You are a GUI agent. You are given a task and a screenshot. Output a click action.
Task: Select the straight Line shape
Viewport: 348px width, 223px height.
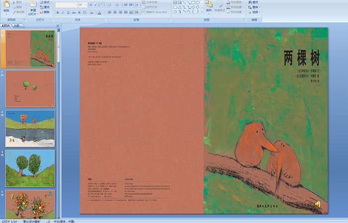184,2
